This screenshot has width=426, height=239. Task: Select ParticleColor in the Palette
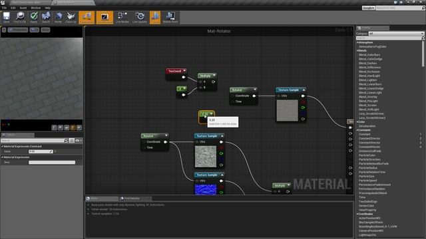coord(367,155)
